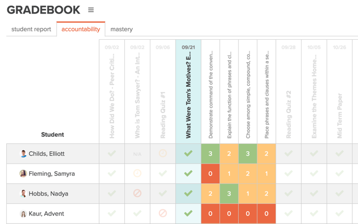Click Childs' N/A status under Who Is Tom Sawyer

(x=137, y=154)
